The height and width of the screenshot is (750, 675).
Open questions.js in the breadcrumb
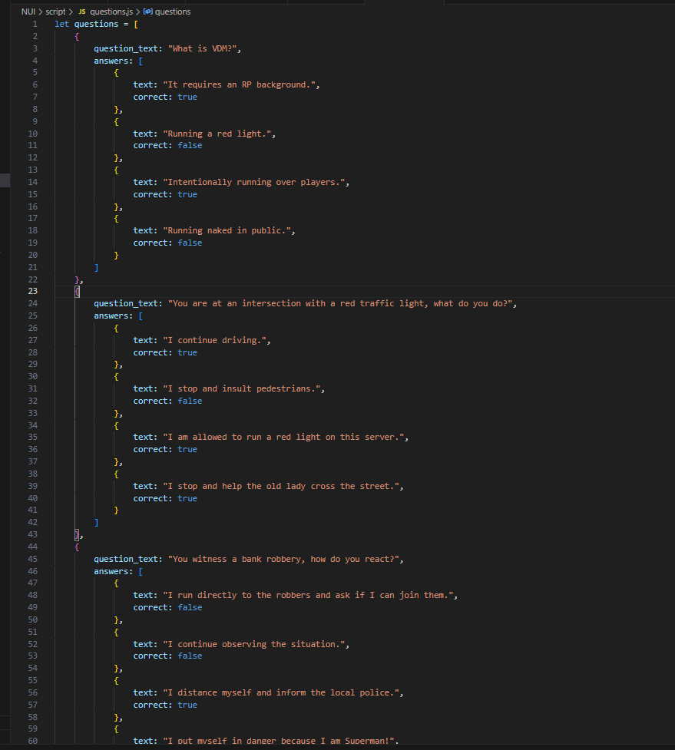pyautogui.click(x=111, y=12)
